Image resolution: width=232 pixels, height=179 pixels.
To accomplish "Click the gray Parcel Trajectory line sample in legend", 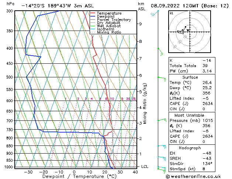I will (x=93, y=20).
